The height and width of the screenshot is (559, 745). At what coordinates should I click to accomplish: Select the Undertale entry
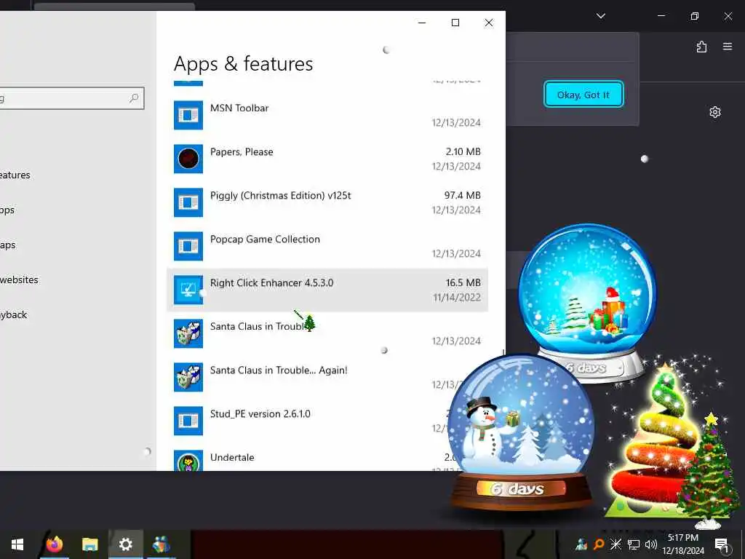point(327,458)
